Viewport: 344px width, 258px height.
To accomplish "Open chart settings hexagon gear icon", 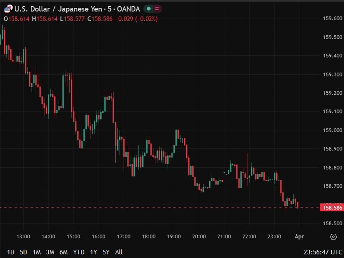I will click(x=333, y=236).
